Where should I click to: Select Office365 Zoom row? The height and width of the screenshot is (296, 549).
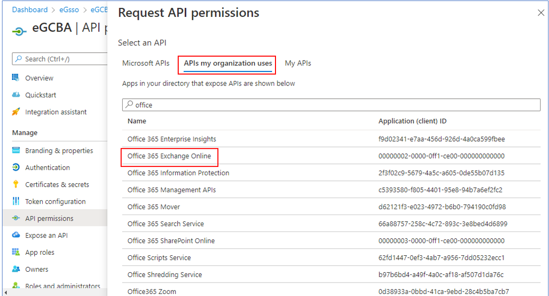pos(331,291)
